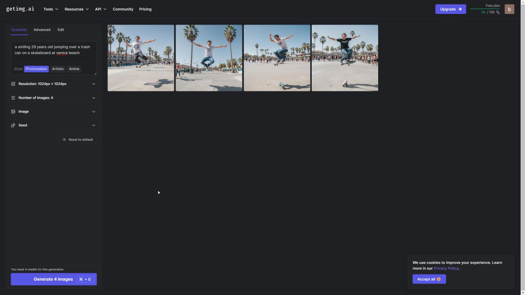Click the lightning bolt in Upgrade button

pos(460,9)
